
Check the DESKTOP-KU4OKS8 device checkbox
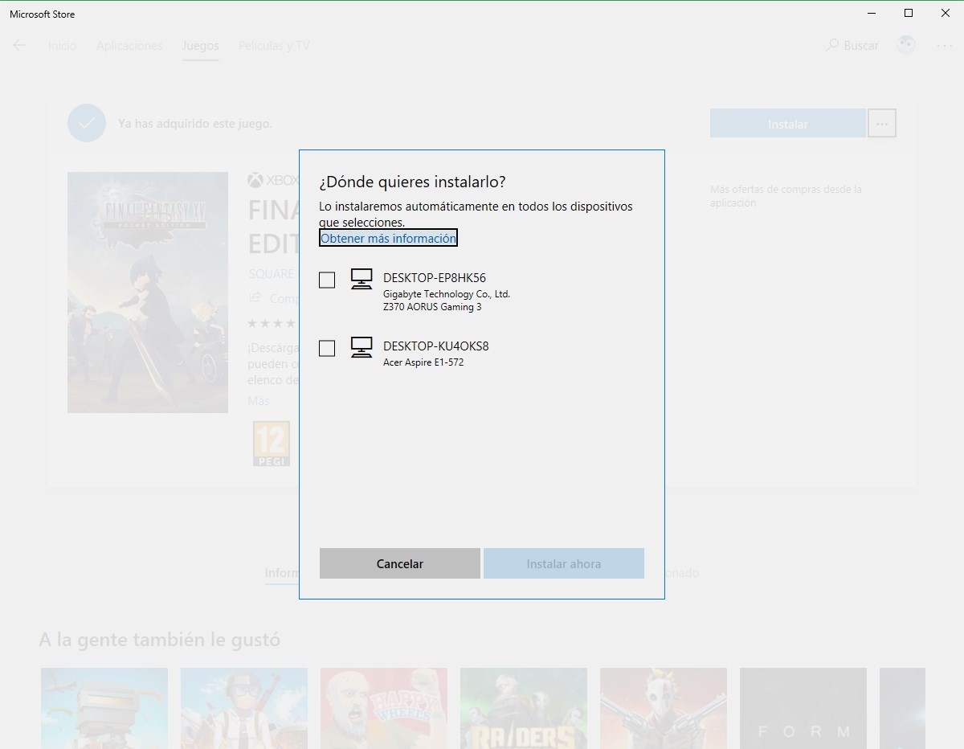tap(327, 348)
